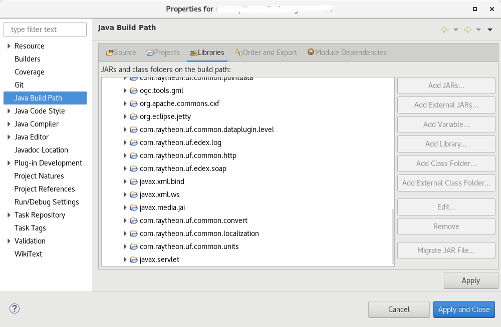Click the libraries list vertical scrollbar

[392, 235]
